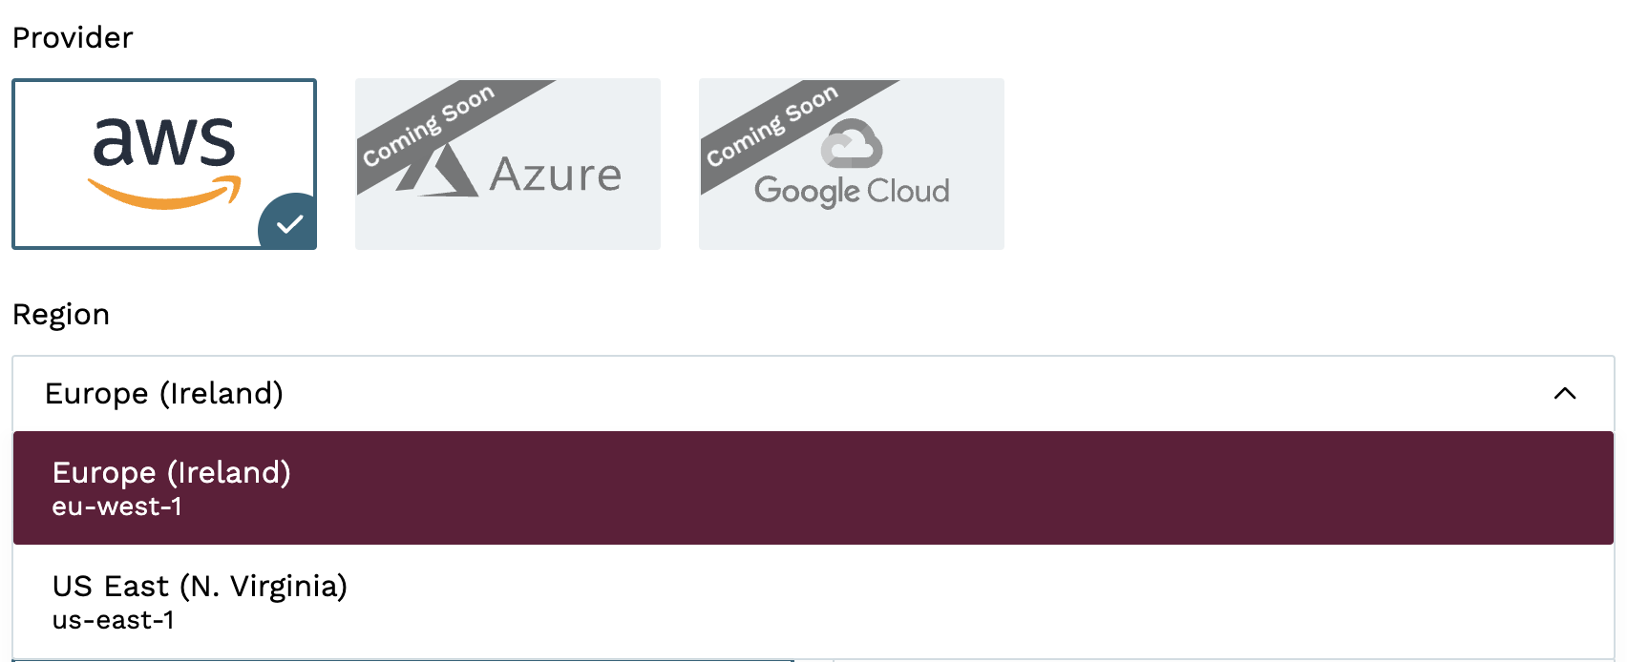Click the us-east-1 region code text

pyautogui.click(x=113, y=621)
